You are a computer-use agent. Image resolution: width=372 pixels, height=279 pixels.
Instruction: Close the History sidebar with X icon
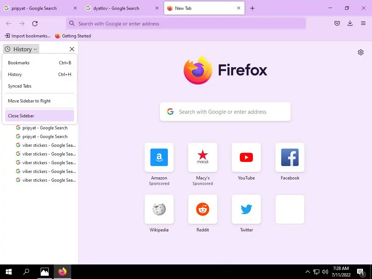pos(72,49)
